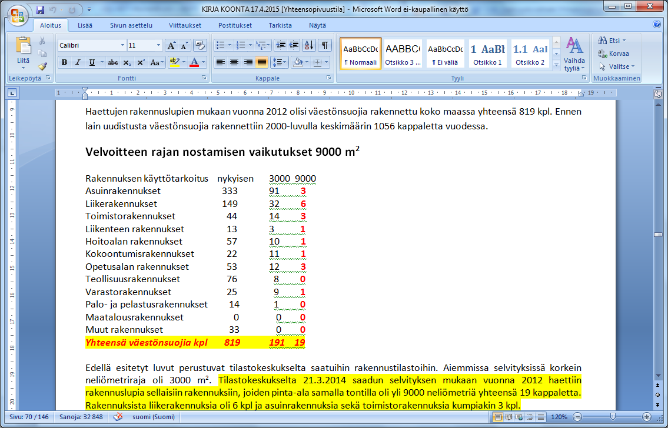Open the Calibri font name dropdown
This screenshot has height=428, width=668.
(x=122, y=45)
